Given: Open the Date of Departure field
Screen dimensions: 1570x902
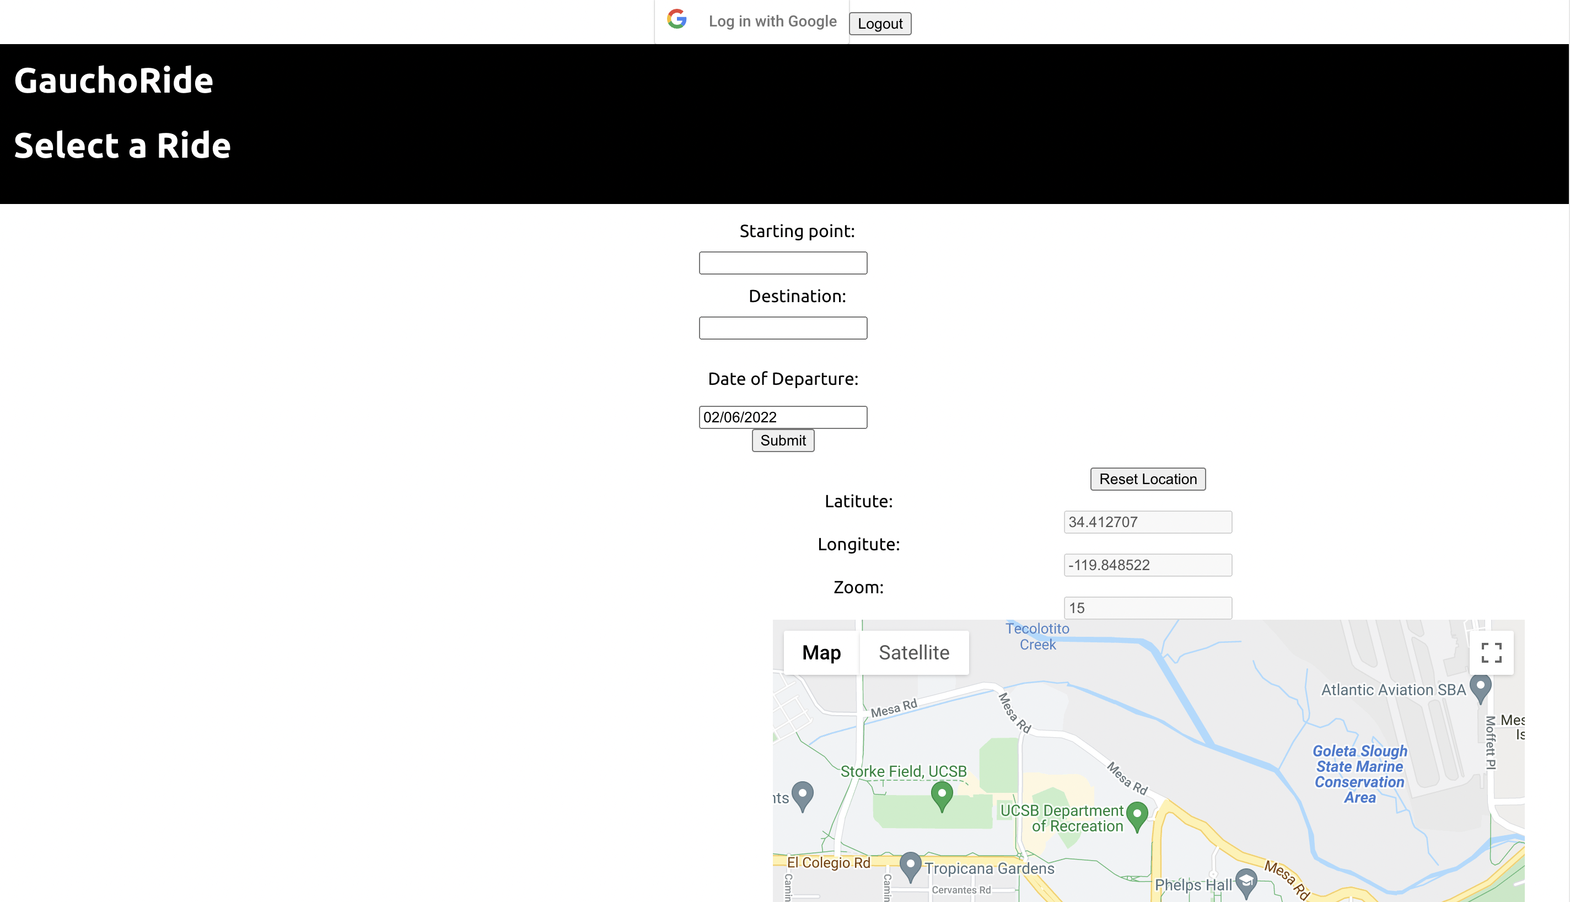Looking at the screenshot, I should pyautogui.click(x=783, y=417).
